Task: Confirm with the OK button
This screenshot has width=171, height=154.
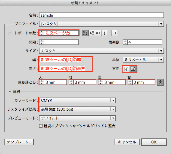Action: [x=154, y=142]
